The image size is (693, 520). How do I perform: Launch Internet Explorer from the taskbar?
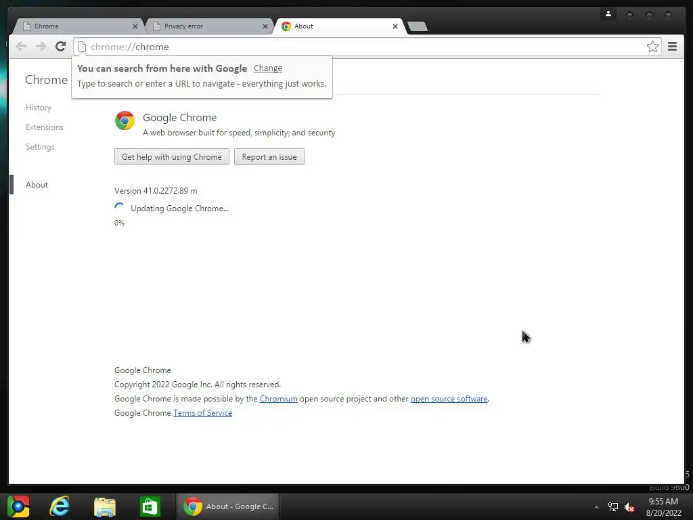coord(60,506)
